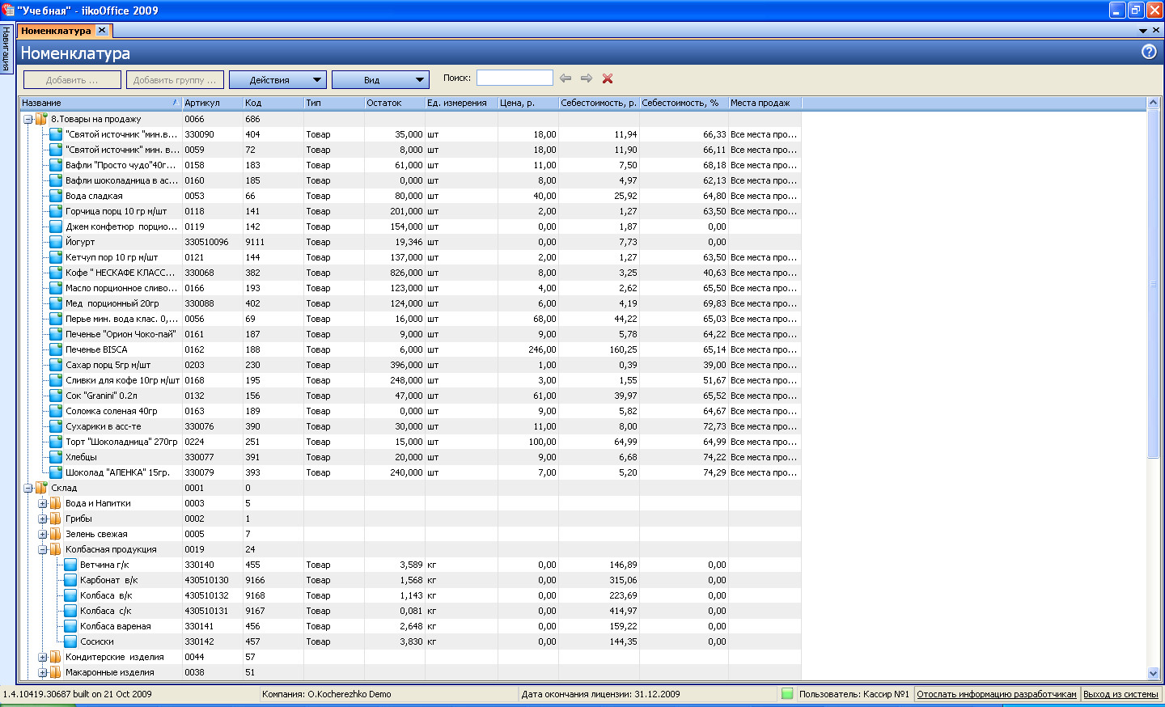Screen dimensions: 1165x707
Task: Expand the Вода и Напитки group
Action: [43, 503]
